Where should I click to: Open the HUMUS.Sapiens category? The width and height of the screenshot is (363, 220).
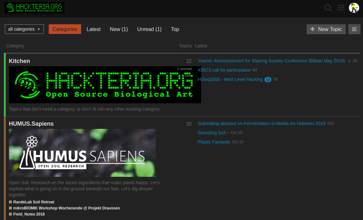pos(31,123)
